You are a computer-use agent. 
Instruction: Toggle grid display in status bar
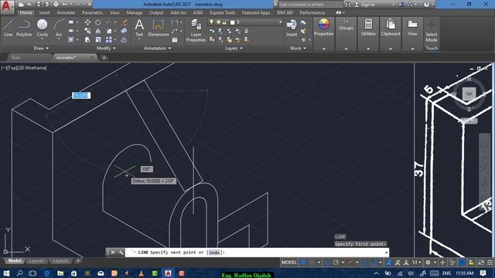(x=303, y=263)
